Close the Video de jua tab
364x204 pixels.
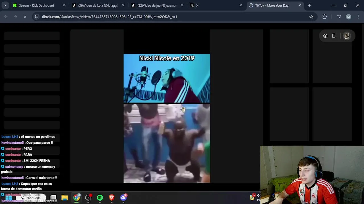tap(182, 5)
